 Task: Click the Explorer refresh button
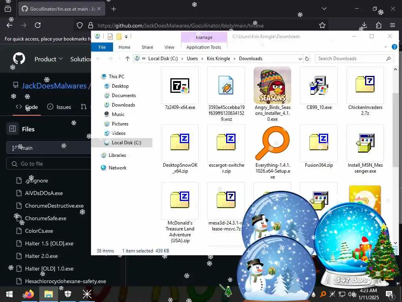click(x=307, y=59)
